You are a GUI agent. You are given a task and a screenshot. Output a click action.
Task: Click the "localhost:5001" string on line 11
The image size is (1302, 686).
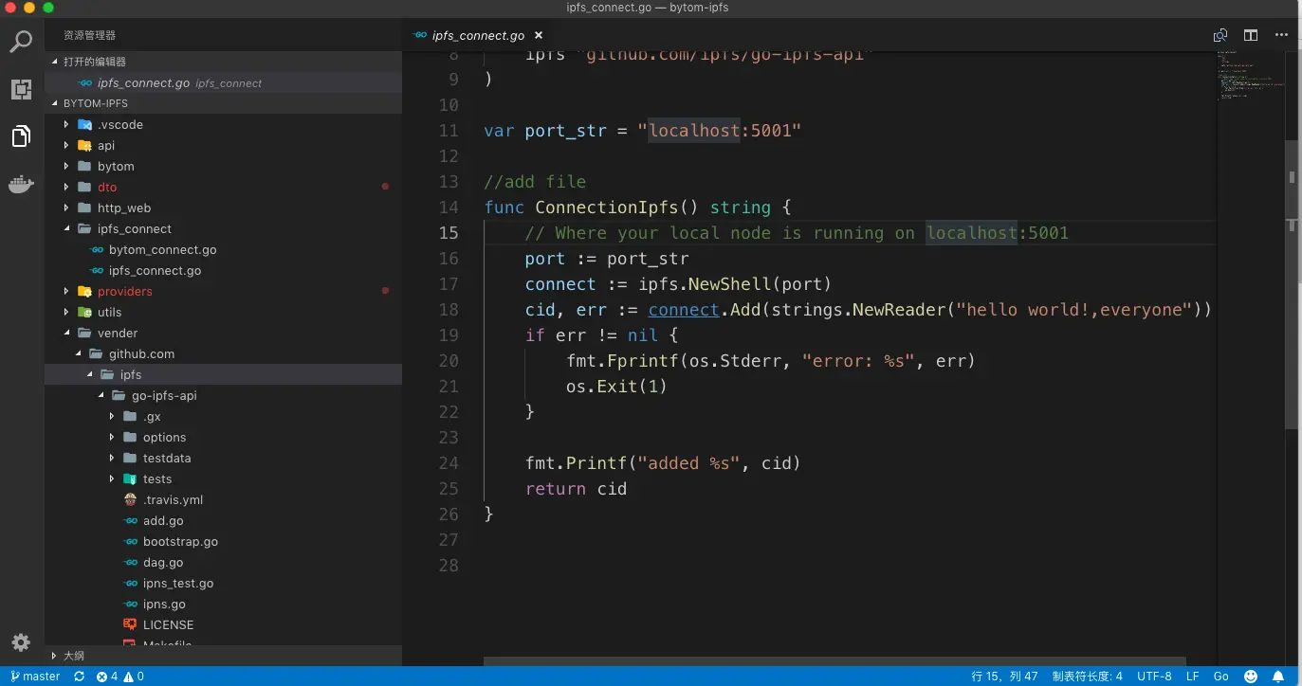click(720, 131)
